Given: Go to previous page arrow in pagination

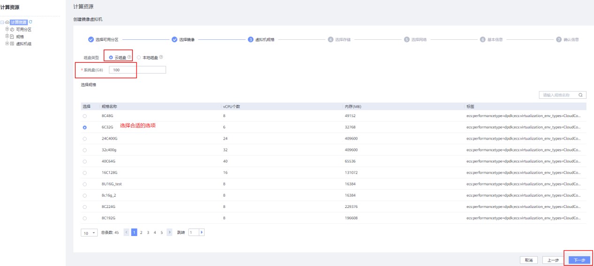Looking at the screenshot, I should click(x=126, y=232).
